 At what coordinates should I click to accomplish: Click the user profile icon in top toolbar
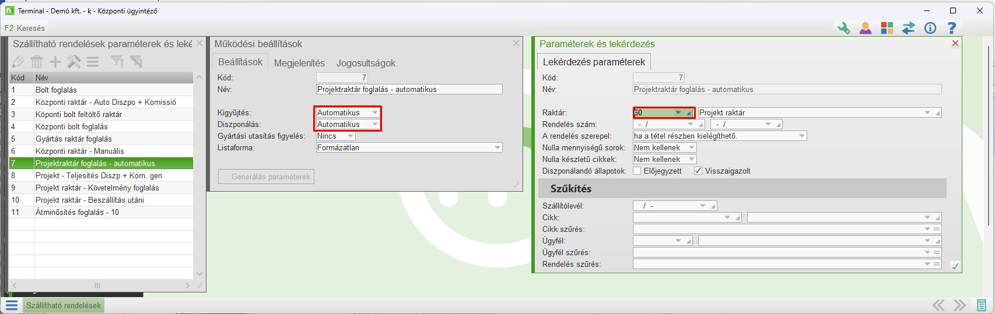click(866, 28)
